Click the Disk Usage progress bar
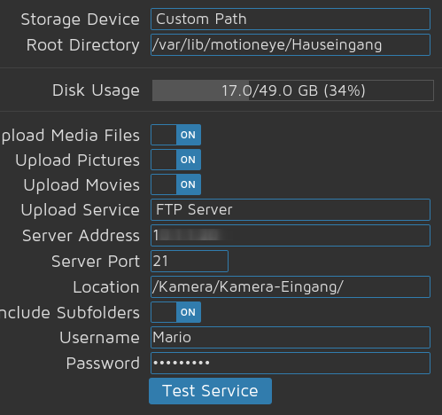Viewport: 442px width, 415px height. pos(293,90)
